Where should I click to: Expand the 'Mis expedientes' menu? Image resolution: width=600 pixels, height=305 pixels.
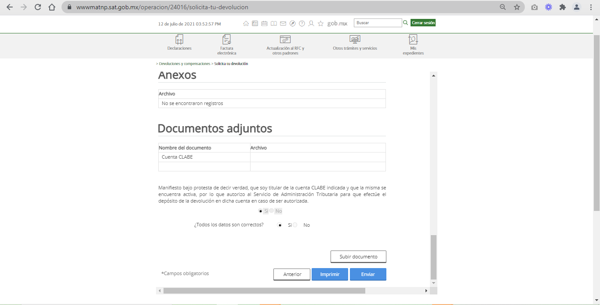tap(413, 45)
